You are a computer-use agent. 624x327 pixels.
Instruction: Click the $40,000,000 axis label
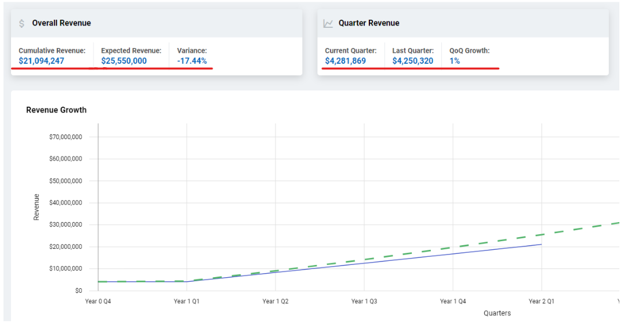66,203
